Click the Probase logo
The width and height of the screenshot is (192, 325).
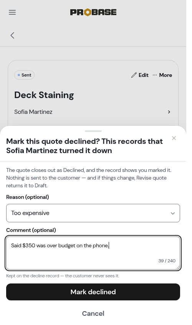pyautogui.click(x=93, y=12)
